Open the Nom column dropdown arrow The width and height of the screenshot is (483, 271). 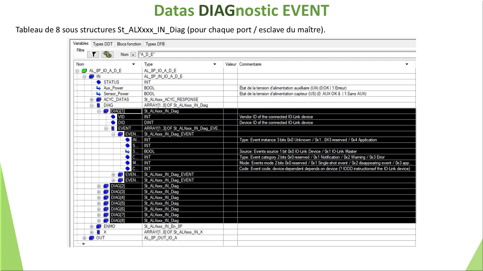coord(134,64)
